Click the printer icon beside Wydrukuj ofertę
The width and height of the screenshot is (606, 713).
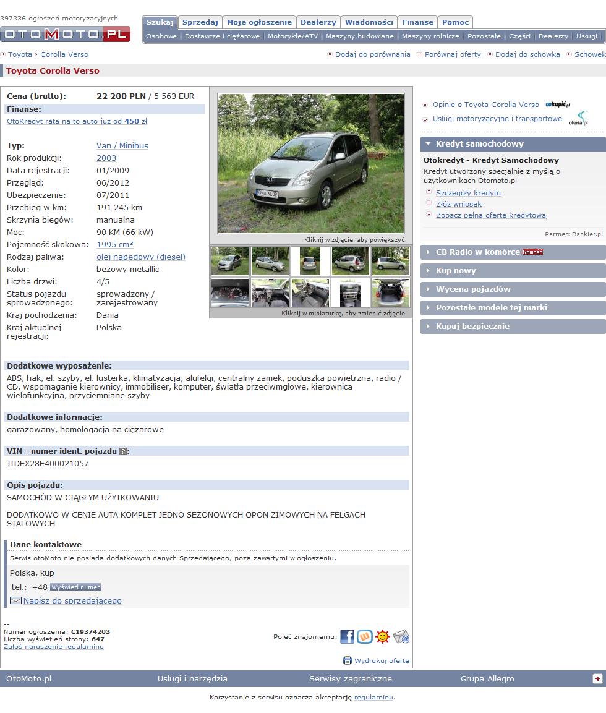pyautogui.click(x=348, y=660)
